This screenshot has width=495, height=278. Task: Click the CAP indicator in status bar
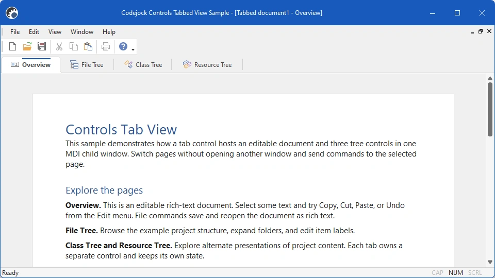438,273
